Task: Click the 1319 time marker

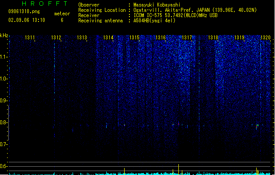Action: pyautogui.click(x=240, y=38)
